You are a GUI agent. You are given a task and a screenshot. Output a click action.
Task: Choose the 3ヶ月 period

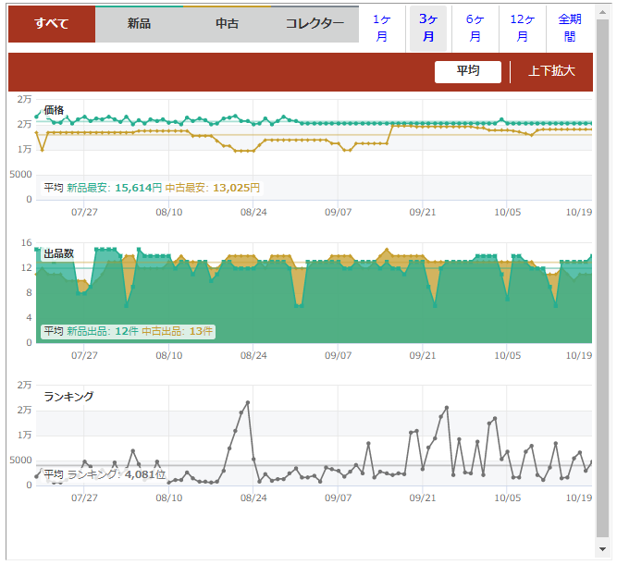(428, 28)
